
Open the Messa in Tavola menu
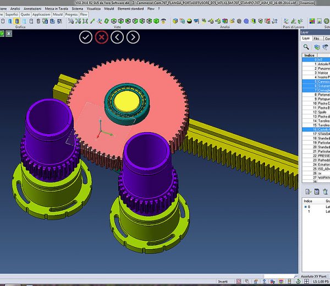pyautogui.click(x=57, y=9)
